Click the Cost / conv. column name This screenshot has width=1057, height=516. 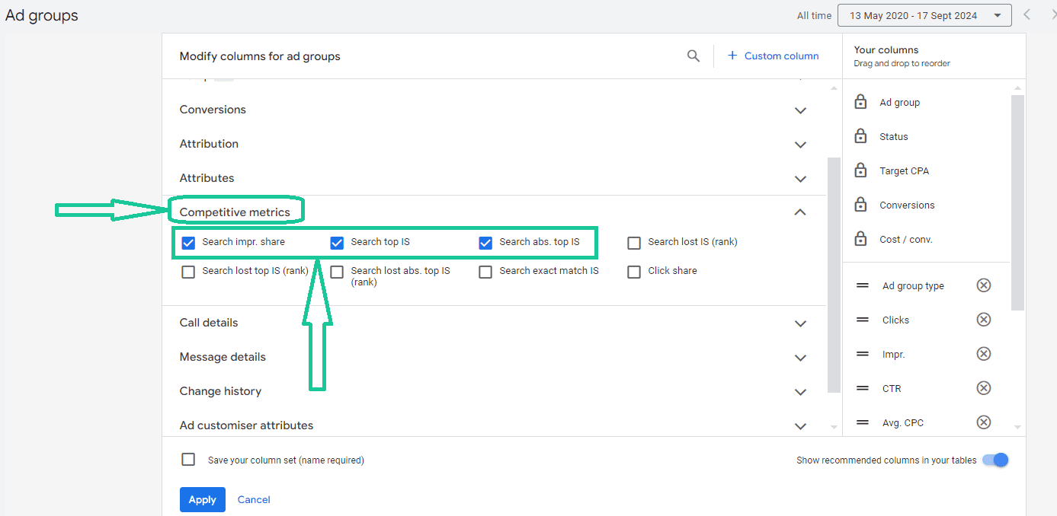tap(906, 240)
